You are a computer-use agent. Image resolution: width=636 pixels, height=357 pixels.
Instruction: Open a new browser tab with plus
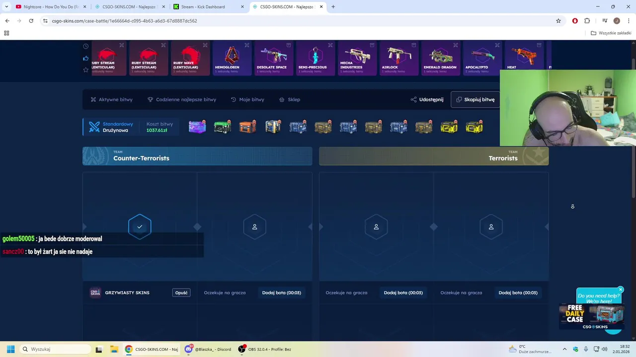(x=333, y=7)
